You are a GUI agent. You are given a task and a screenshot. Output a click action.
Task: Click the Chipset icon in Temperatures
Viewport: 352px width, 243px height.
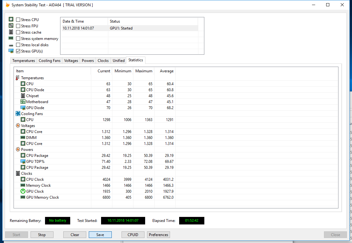tap(23, 96)
